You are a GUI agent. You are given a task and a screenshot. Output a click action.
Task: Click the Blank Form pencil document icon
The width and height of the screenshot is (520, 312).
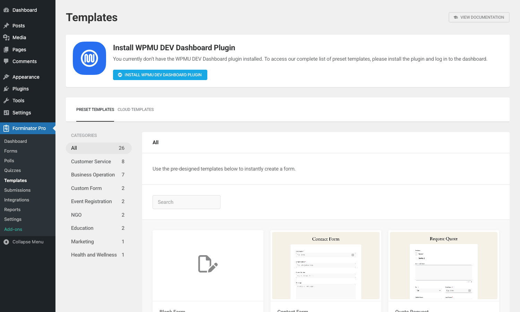(x=208, y=264)
